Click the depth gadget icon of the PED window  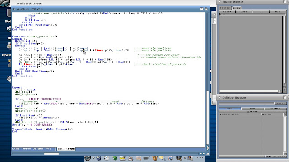click(x=206, y=9)
